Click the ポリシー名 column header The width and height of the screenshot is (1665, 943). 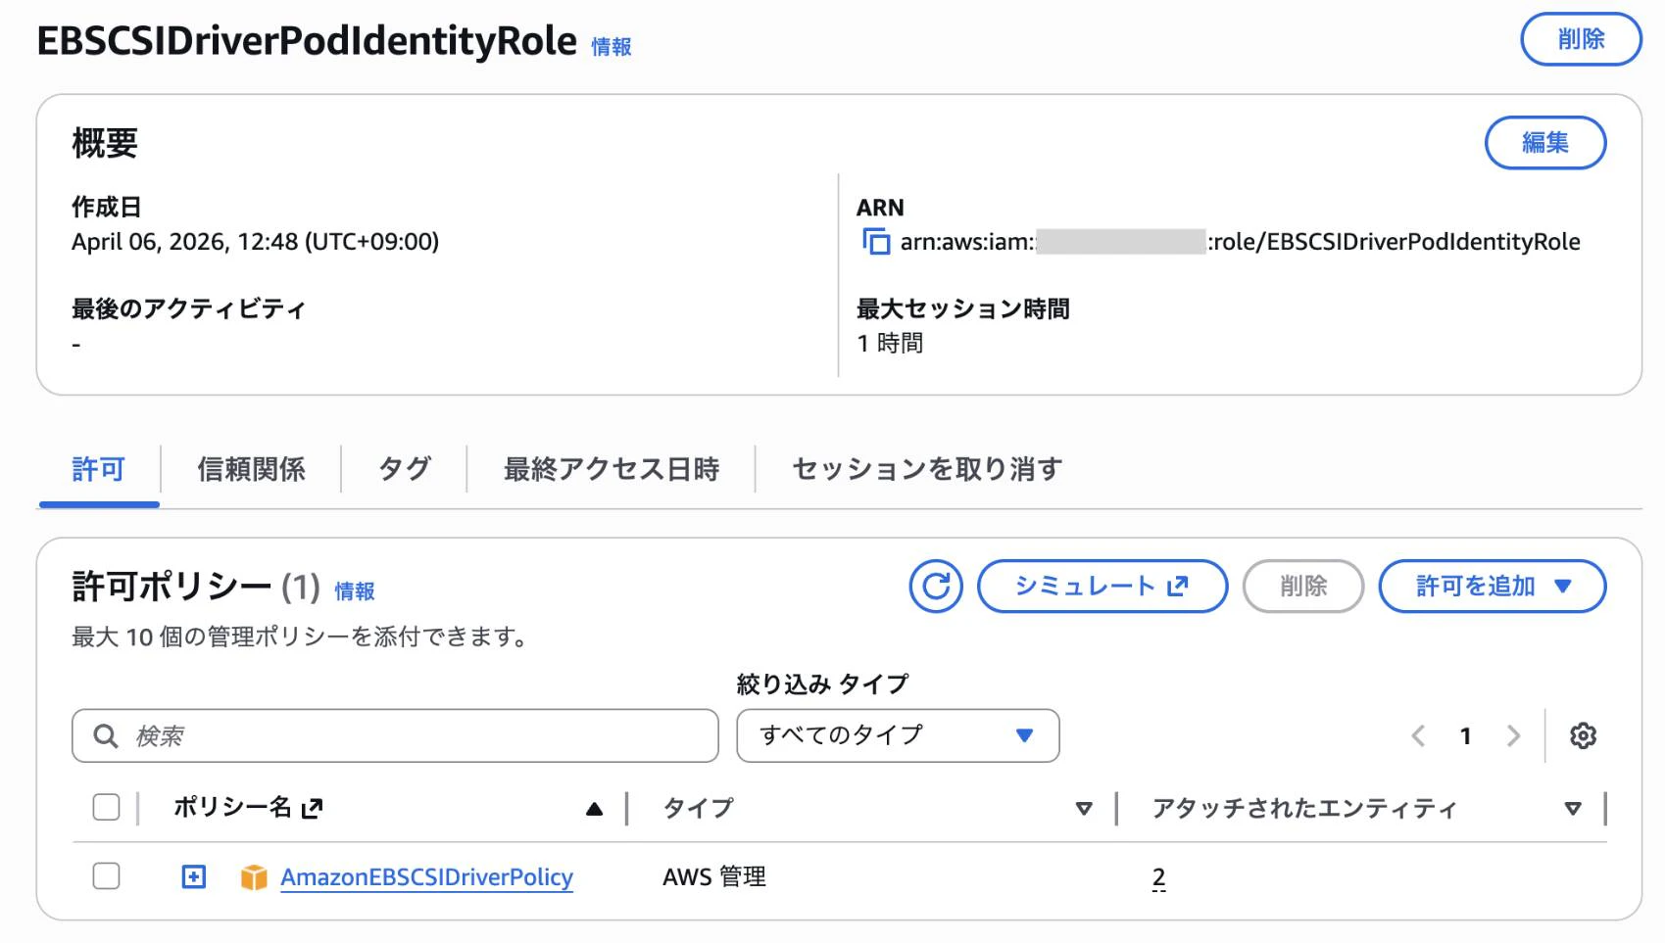pos(232,807)
